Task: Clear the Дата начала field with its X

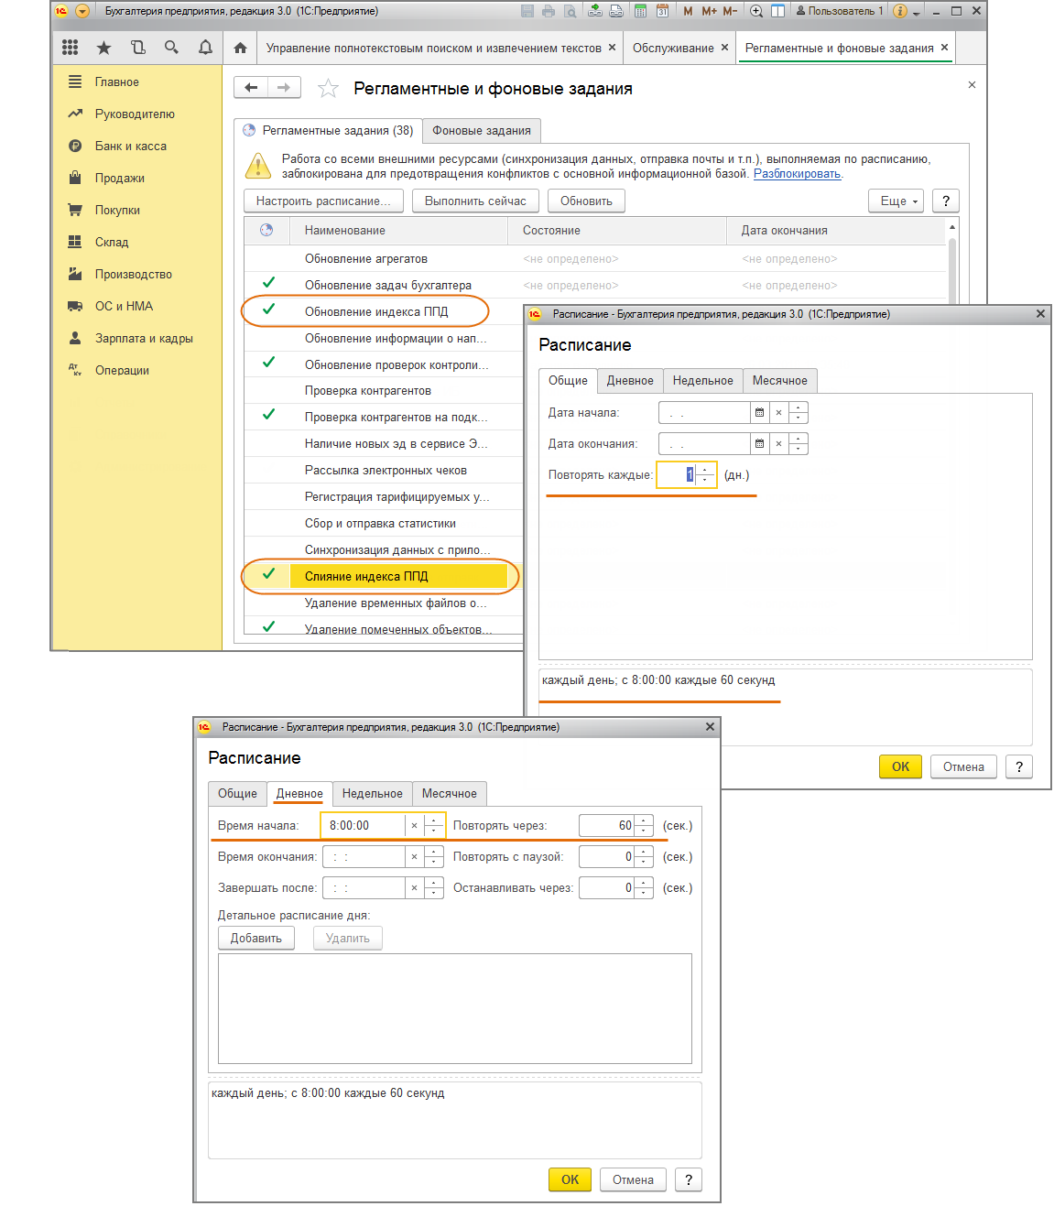Action: click(x=778, y=412)
